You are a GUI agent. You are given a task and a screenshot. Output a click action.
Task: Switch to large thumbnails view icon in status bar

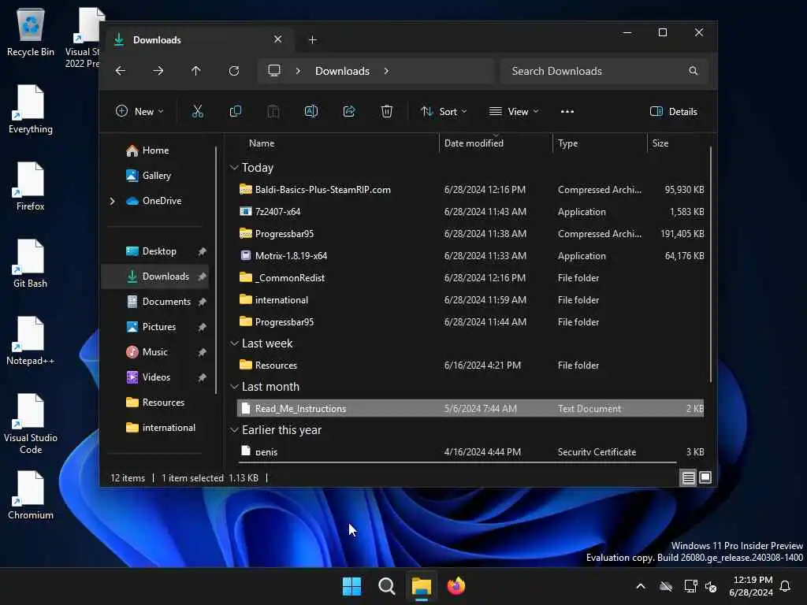[705, 478]
